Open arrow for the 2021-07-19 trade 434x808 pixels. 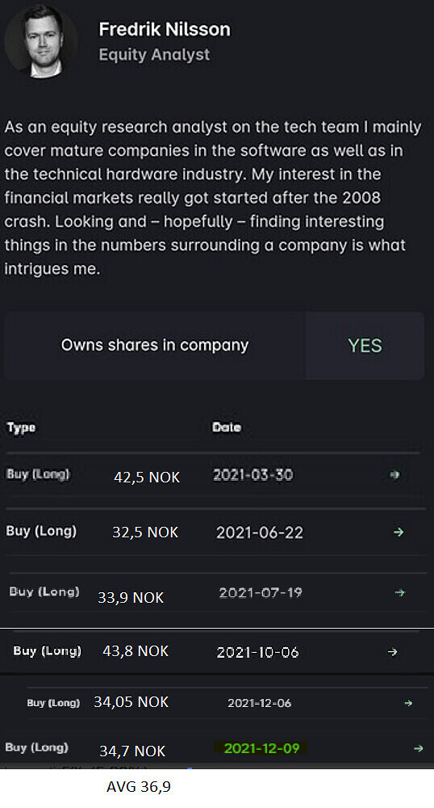399,592
